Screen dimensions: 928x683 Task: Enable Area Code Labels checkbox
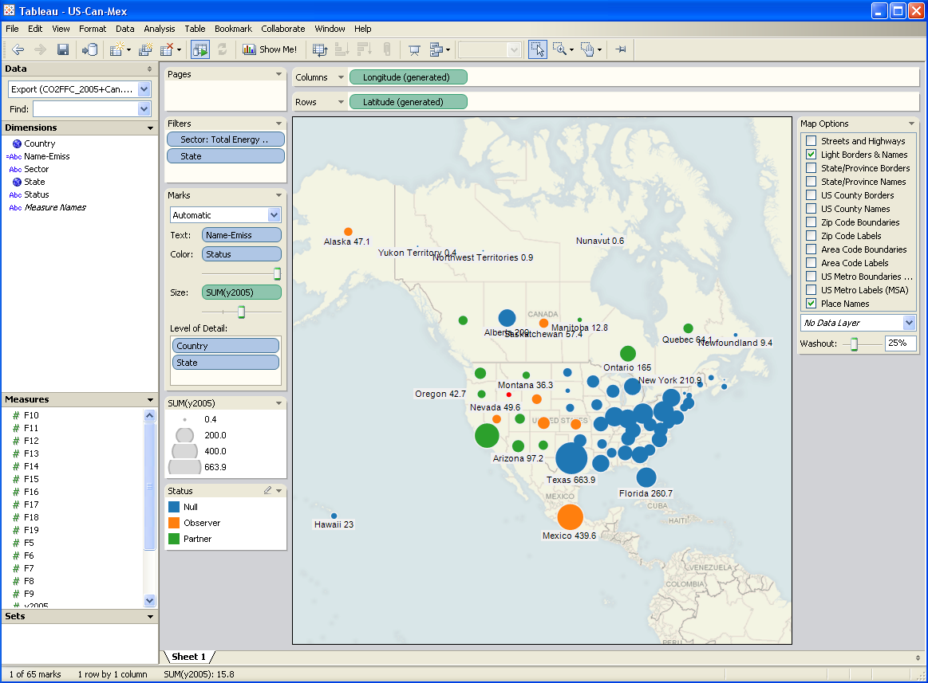click(x=812, y=263)
